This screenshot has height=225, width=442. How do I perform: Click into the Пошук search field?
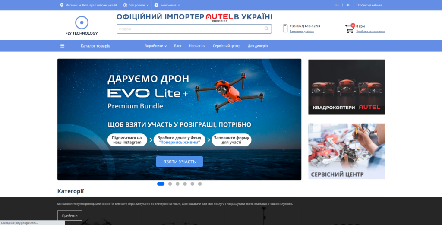point(190,29)
